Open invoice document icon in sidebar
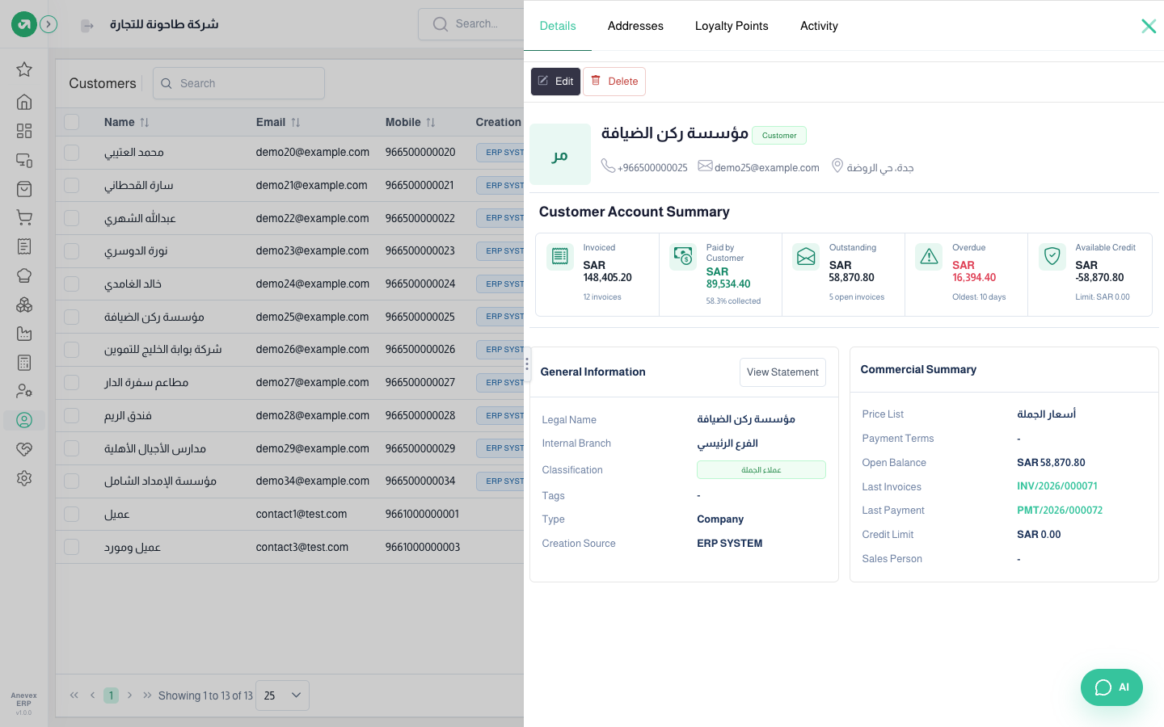This screenshot has width=1164, height=727. pyautogui.click(x=24, y=246)
